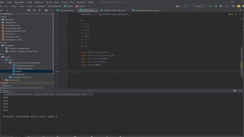
Task: Collapse the java folder in tree
Action: click(x=2, y=60)
